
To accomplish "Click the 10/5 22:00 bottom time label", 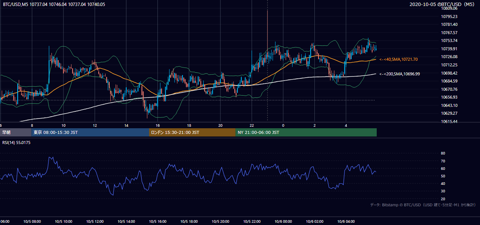I will [x=252, y=222].
